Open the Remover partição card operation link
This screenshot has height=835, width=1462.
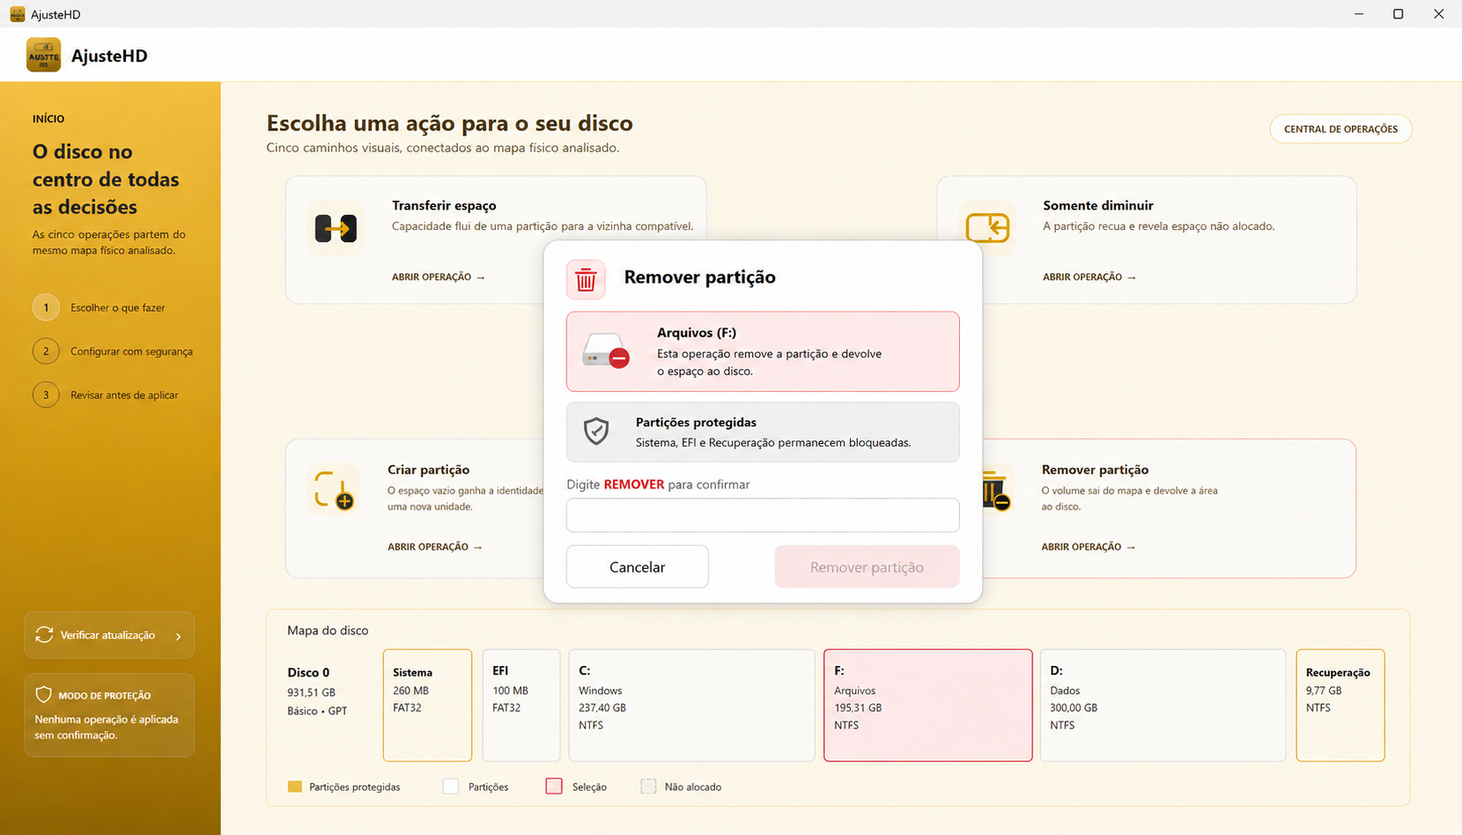[1089, 547]
